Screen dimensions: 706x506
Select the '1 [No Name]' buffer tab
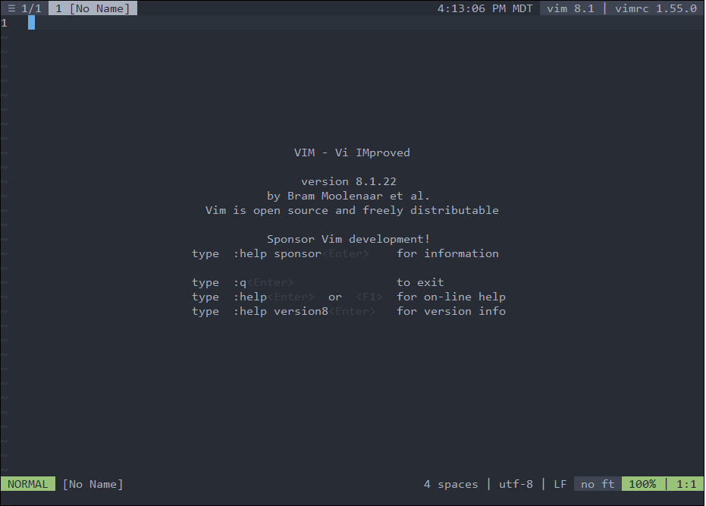[x=93, y=8]
